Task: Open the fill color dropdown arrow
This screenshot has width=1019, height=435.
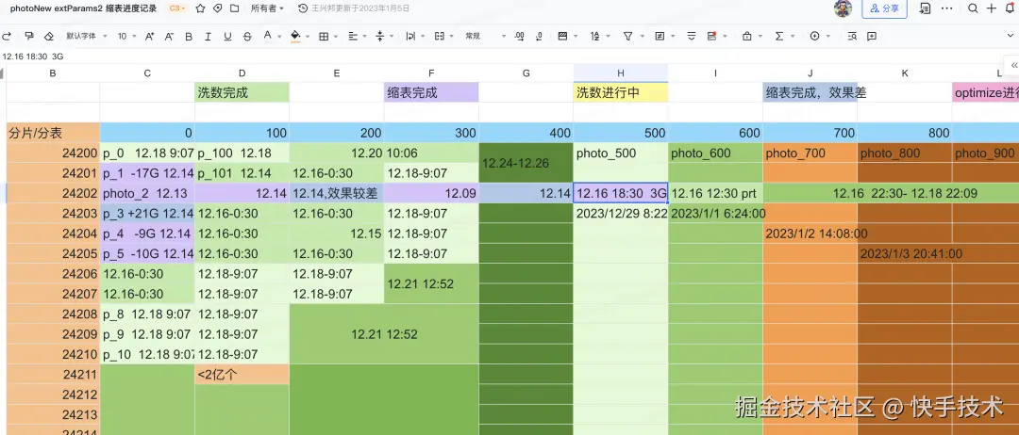Action: tap(306, 37)
